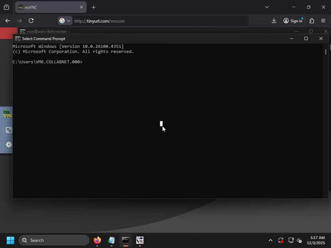Open the clock showing 5:17 AM

(x=315, y=240)
